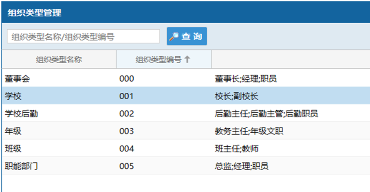The height and width of the screenshot is (192, 370).
Task: Click code cell 004
Action: pyautogui.click(x=126, y=149)
